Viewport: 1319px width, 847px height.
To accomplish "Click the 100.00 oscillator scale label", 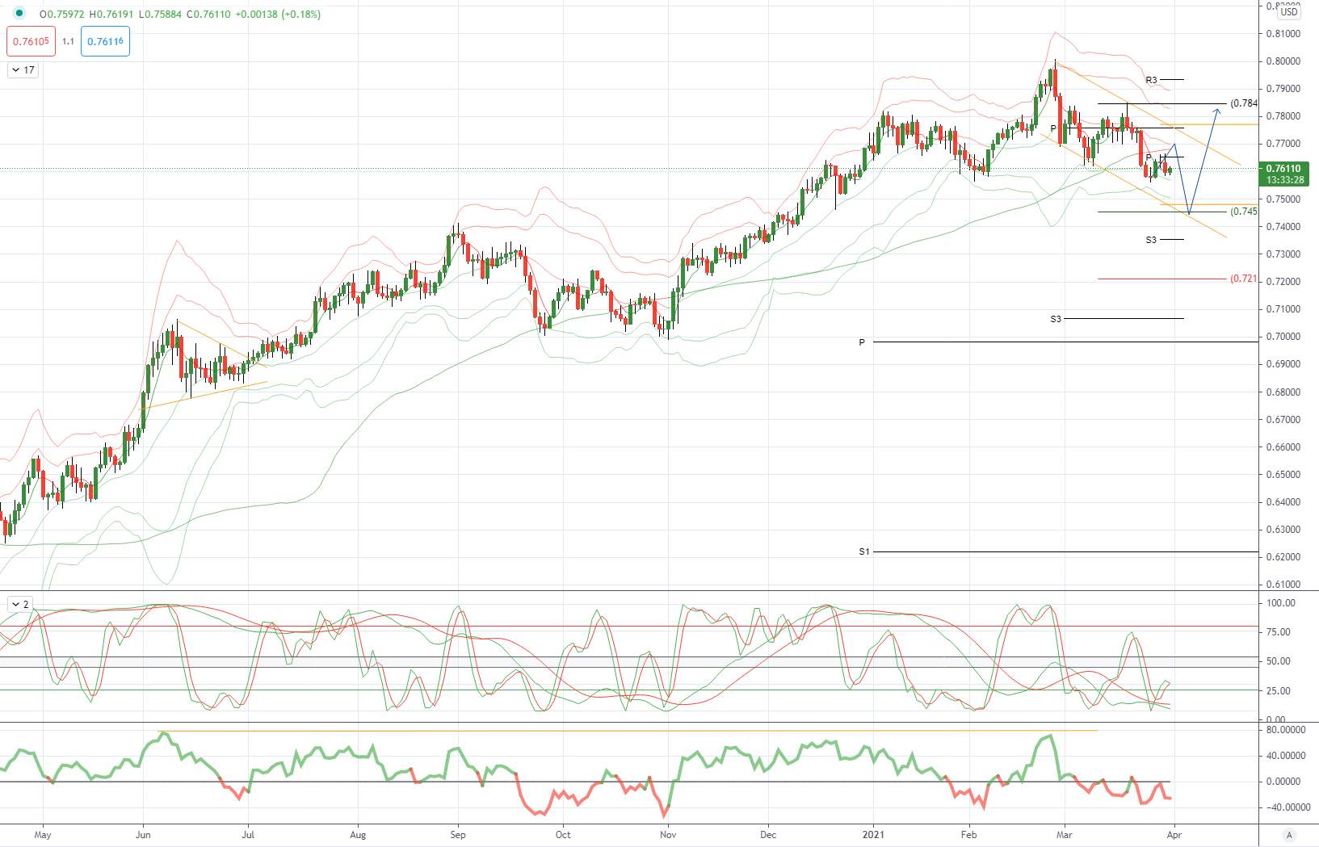I will click(x=1280, y=603).
